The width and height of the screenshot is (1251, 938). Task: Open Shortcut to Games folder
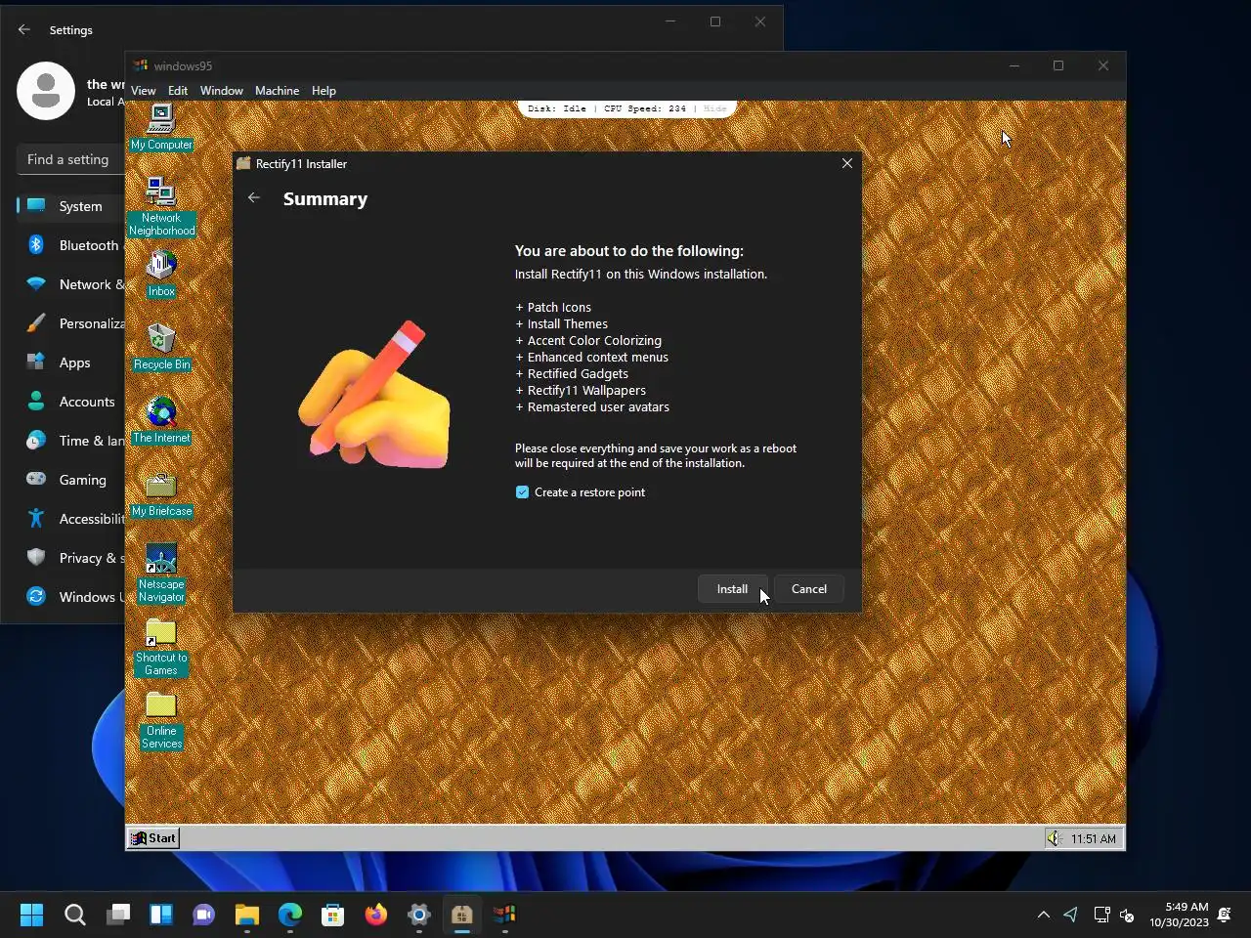[x=161, y=647]
